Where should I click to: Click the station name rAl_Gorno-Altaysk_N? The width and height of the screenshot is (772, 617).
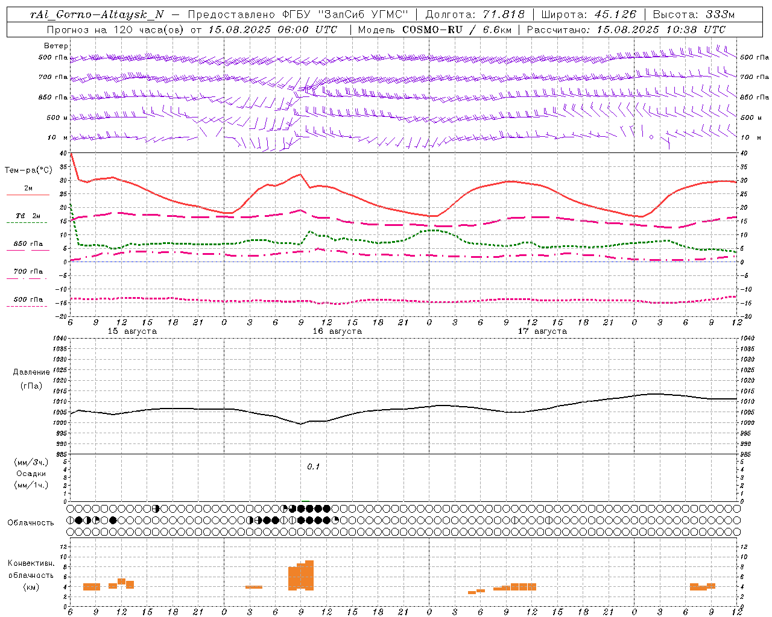(97, 14)
